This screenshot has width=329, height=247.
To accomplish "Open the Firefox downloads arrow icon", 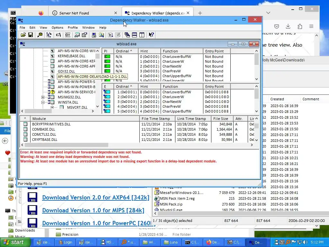I will click(288, 26).
